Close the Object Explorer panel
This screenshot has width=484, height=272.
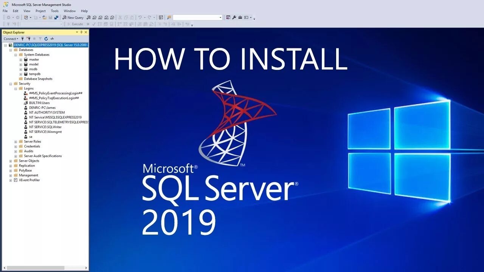(86, 32)
